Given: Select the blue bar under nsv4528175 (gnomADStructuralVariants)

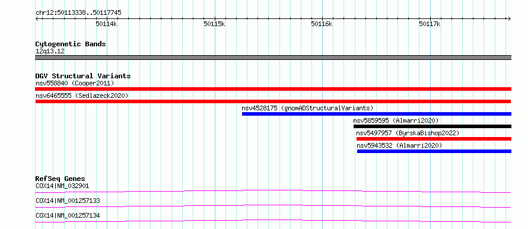Looking at the screenshot, I should tap(377, 114).
